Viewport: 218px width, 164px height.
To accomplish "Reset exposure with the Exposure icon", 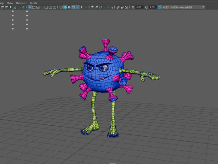I will click(133, 7).
